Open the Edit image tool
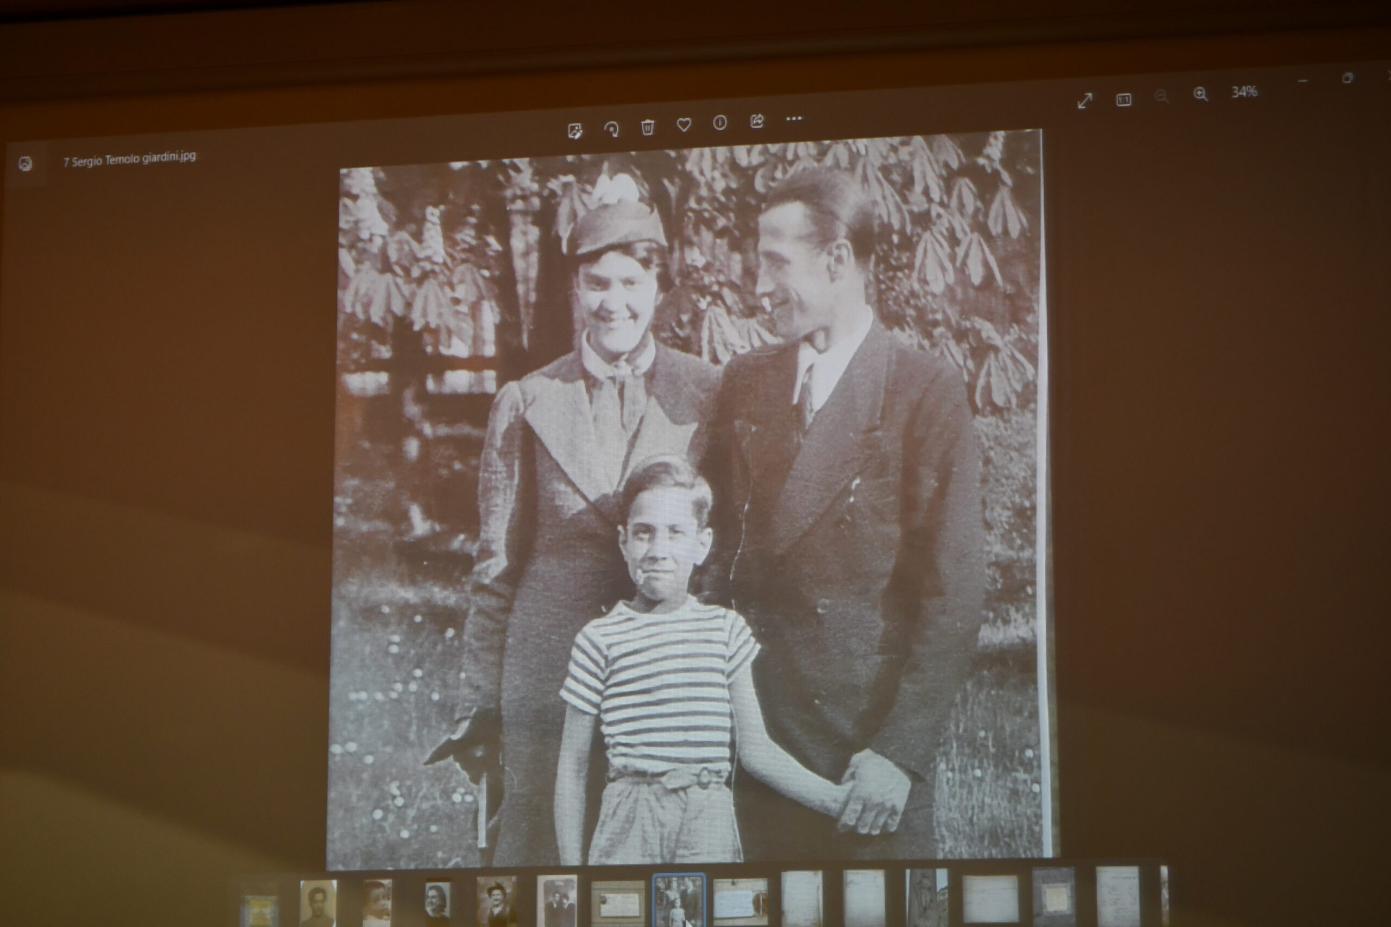 (x=575, y=131)
